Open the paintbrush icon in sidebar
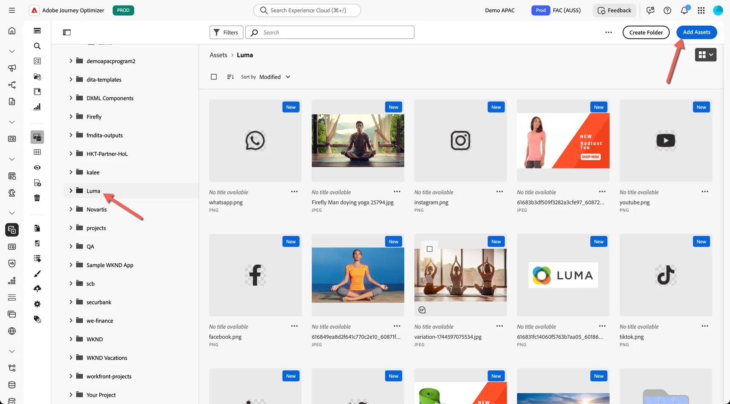This screenshot has height=404, width=730. [37, 274]
